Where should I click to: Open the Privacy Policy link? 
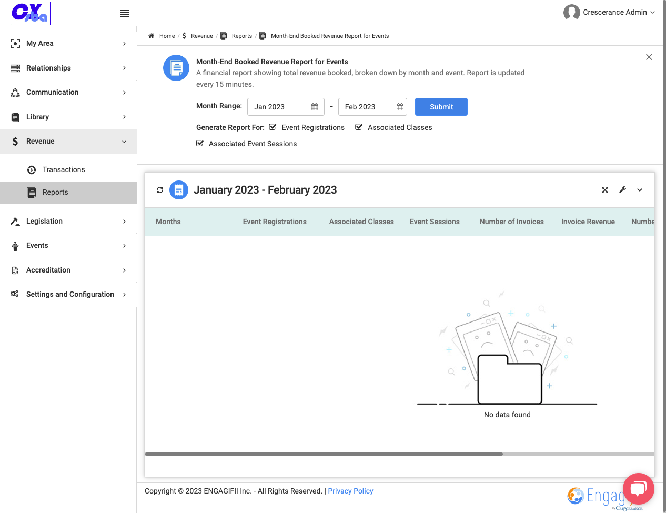pos(350,491)
